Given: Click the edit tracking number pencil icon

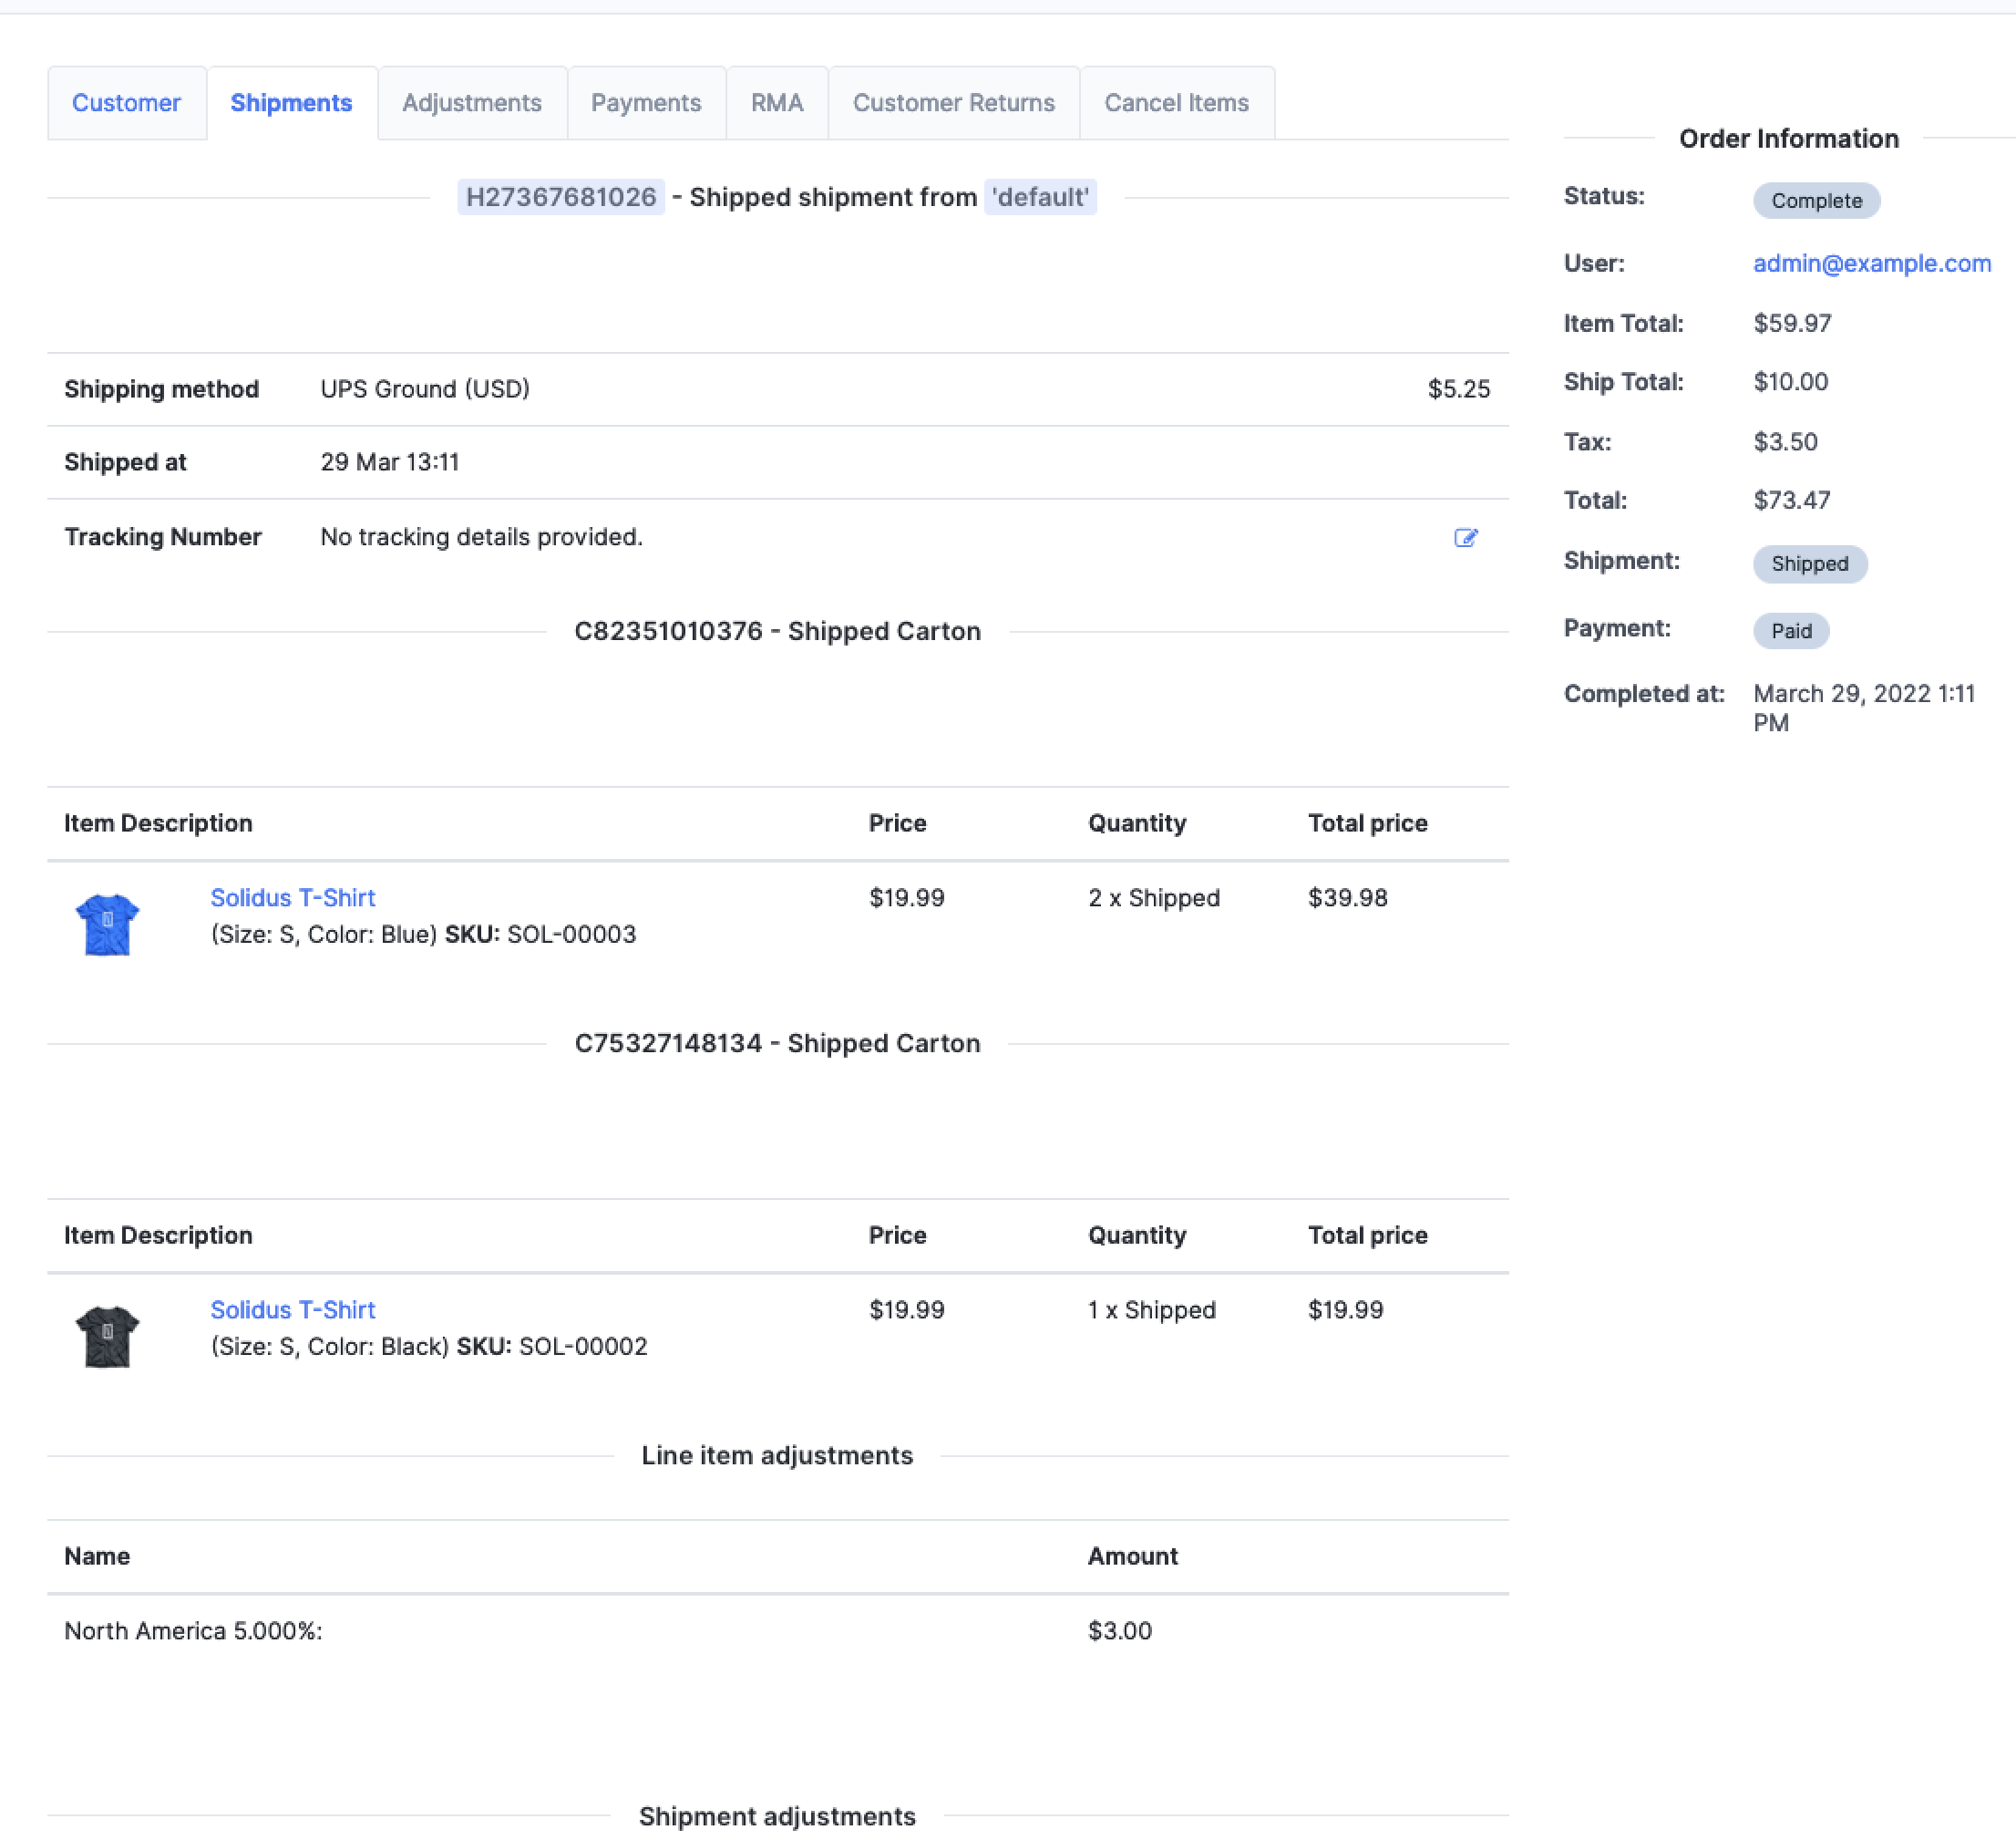Looking at the screenshot, I should 1465,538.
